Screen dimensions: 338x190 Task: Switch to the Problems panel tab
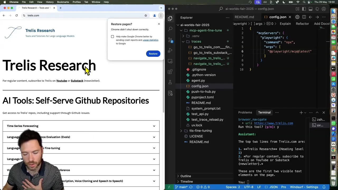pos(245,113)
